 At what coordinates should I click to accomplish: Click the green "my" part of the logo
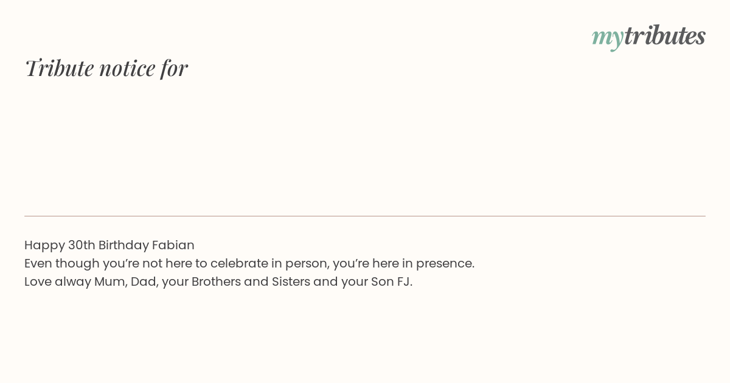(x=607, y=39)
